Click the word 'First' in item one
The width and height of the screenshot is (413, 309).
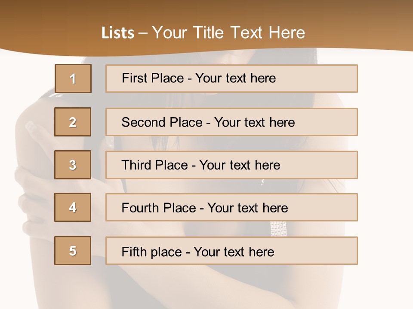(x=134, y=78)
